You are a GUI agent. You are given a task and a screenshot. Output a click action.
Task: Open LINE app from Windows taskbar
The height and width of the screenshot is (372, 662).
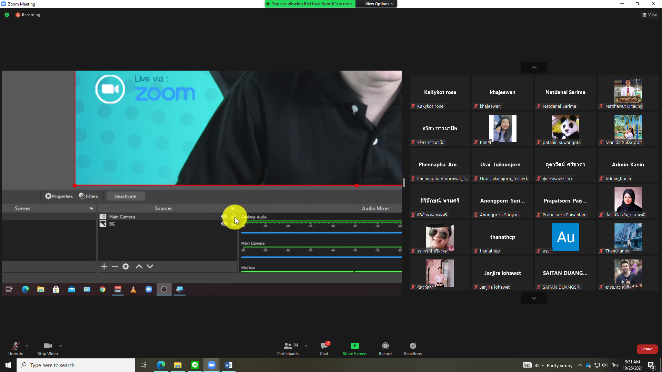[195, 365]
